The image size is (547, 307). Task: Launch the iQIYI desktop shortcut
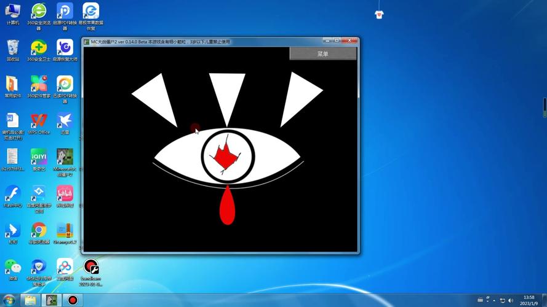point(39,160)
